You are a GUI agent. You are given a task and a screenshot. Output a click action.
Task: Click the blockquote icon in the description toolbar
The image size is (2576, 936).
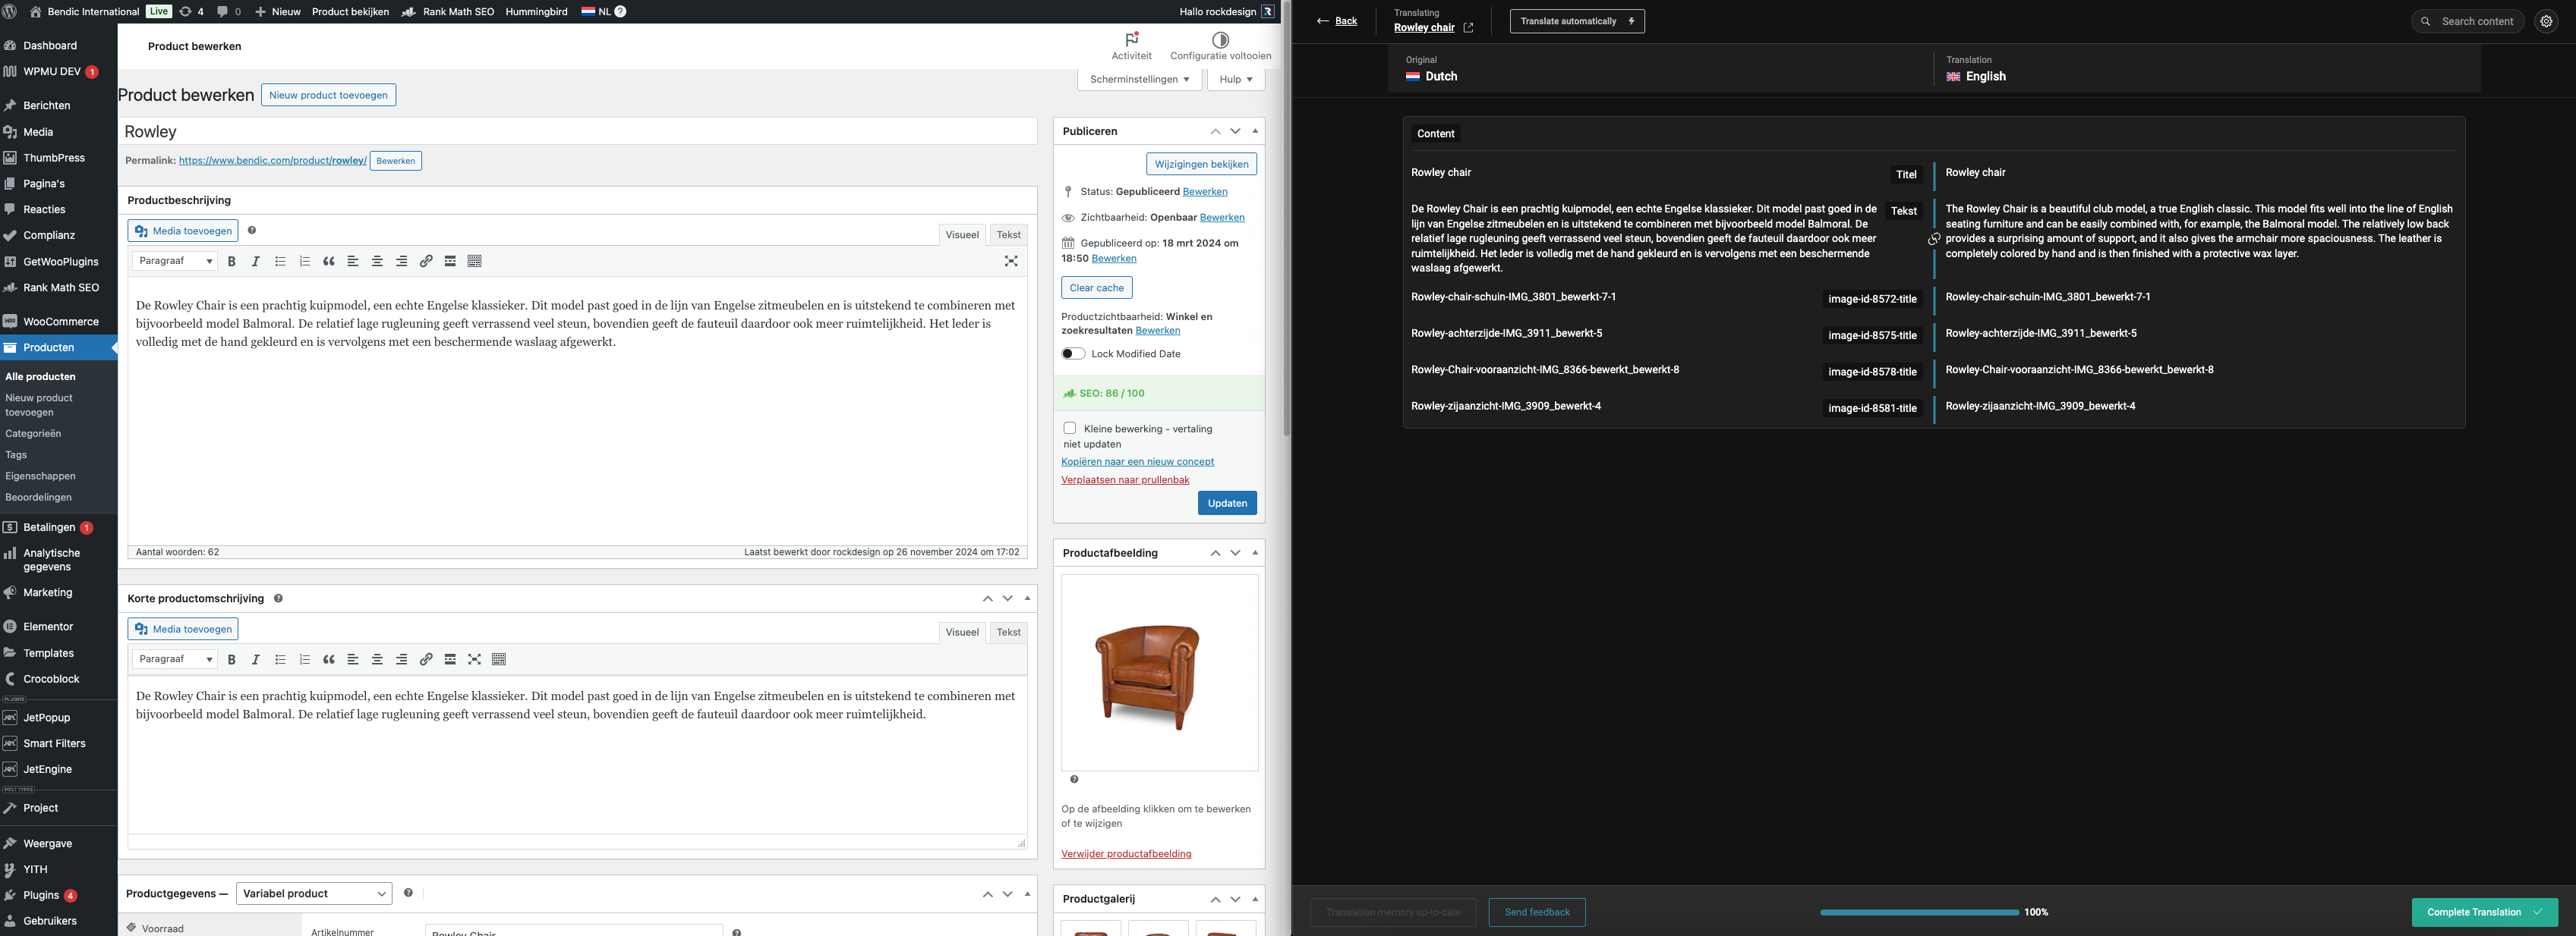pyautogui.click(x=328, y=262)
